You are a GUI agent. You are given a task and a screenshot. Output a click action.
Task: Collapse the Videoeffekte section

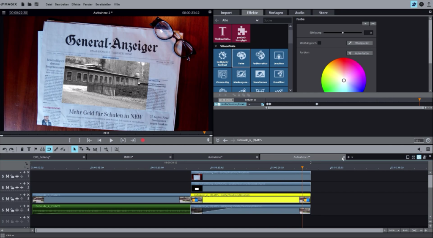coord(216,46)
